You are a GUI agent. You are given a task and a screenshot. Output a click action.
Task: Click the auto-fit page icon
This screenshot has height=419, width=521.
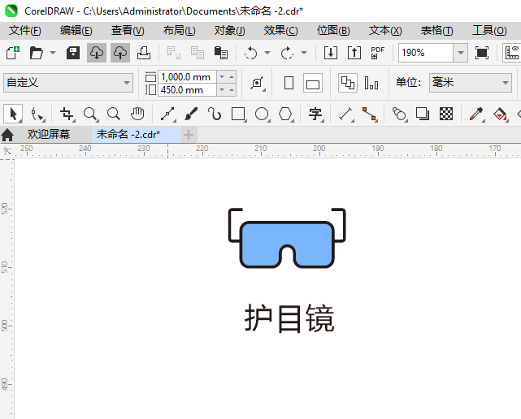(x=258, y=83)
